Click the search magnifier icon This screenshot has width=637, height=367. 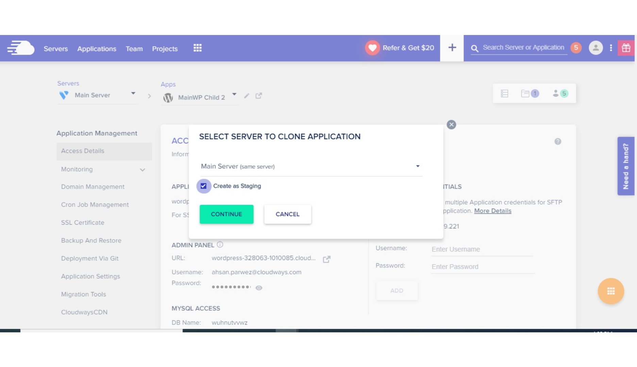click(x=474, y=48)
